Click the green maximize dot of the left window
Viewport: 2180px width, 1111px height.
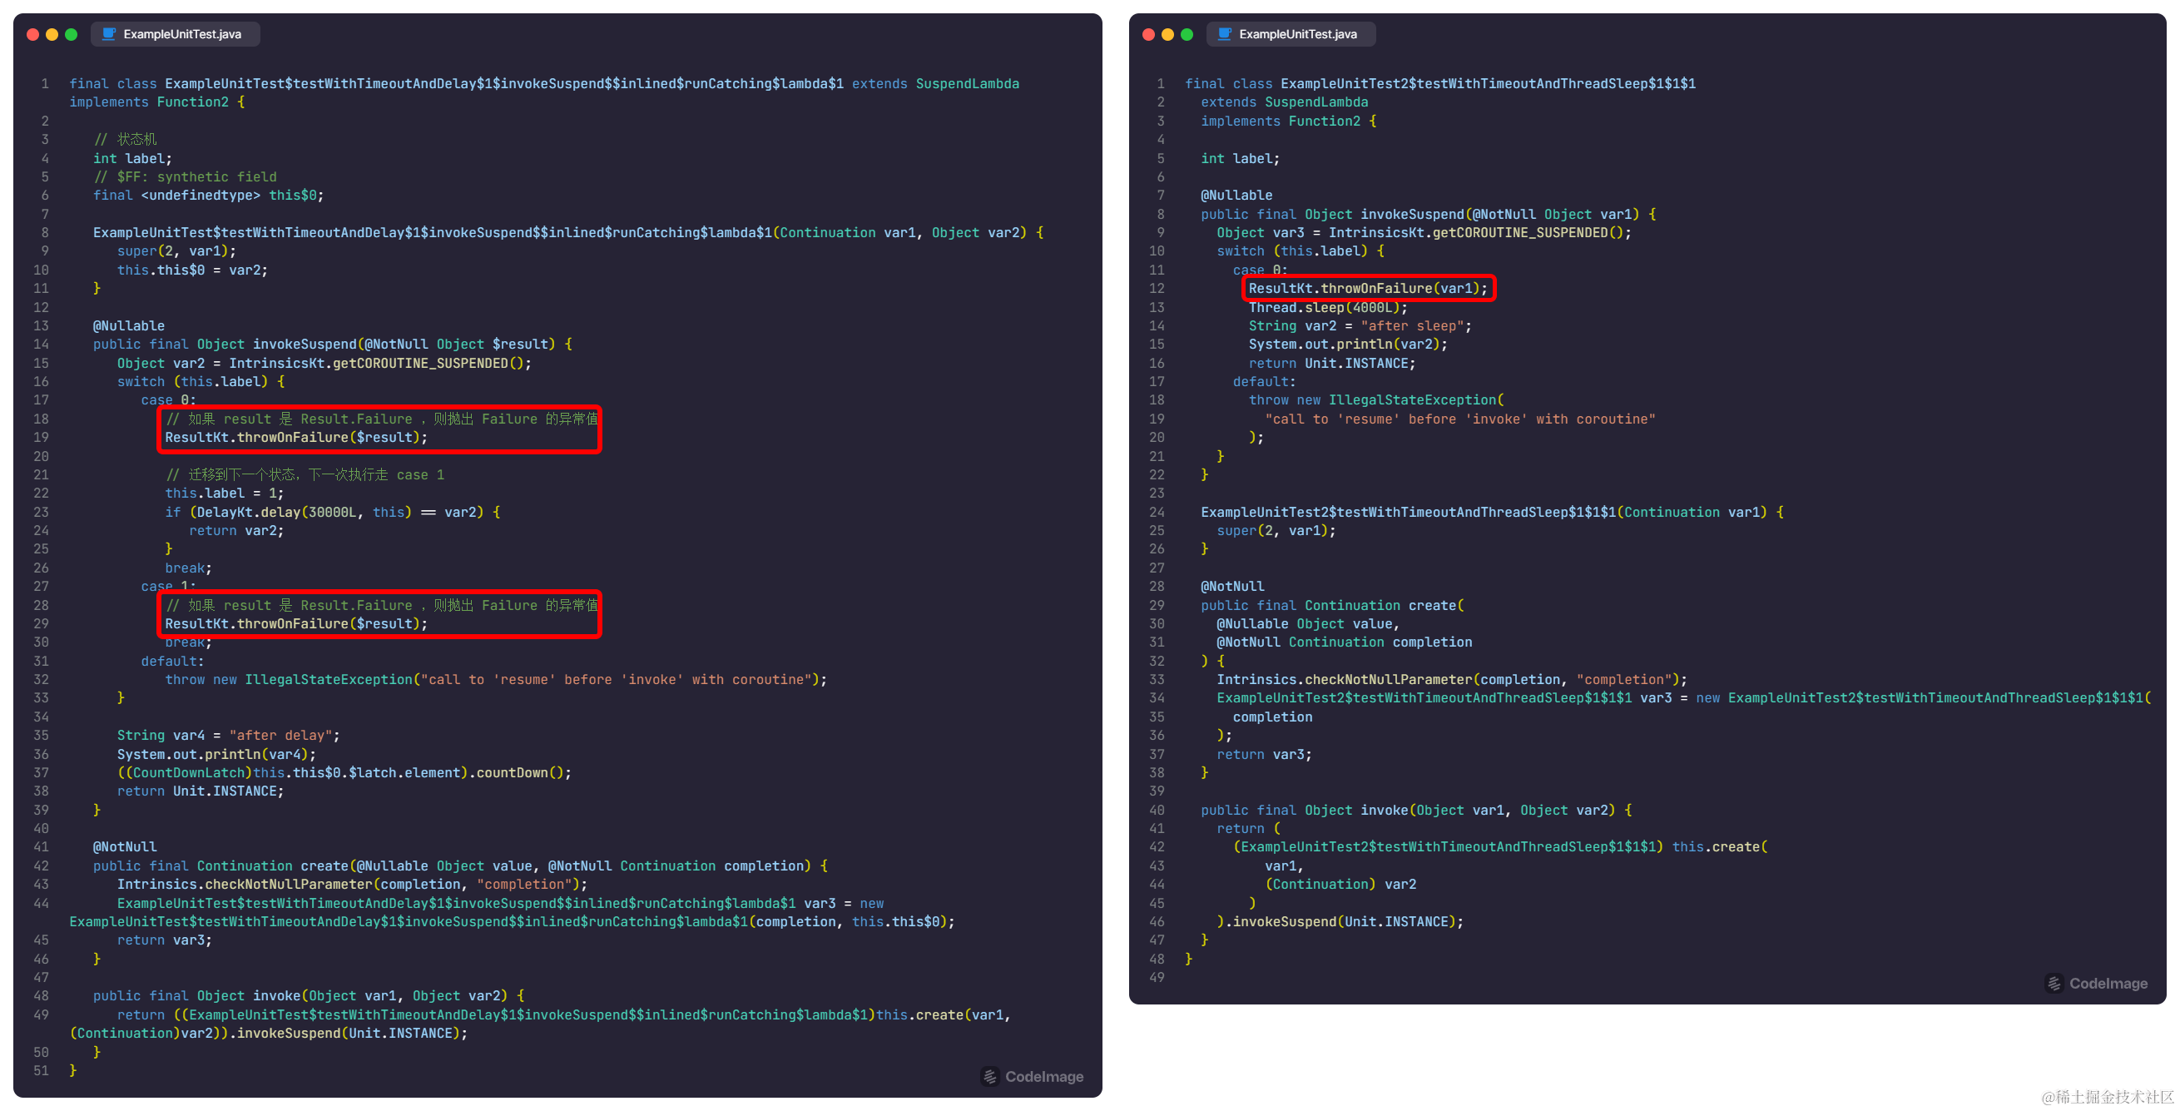click(71, 35)
